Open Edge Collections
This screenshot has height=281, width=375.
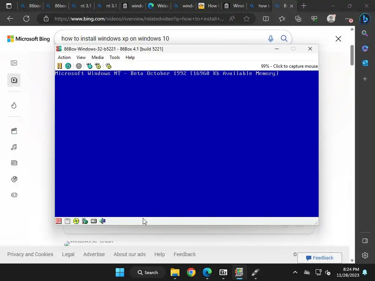[298, 19]
